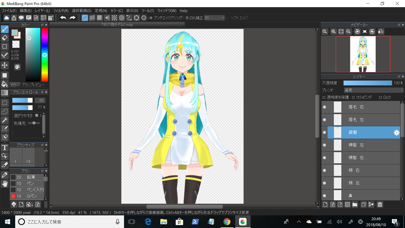Image resolution: width=405 pixels, height=228 pixels.
Task: Toggle ソフトエッジ checkbox
Action: (x=228, y=18)
